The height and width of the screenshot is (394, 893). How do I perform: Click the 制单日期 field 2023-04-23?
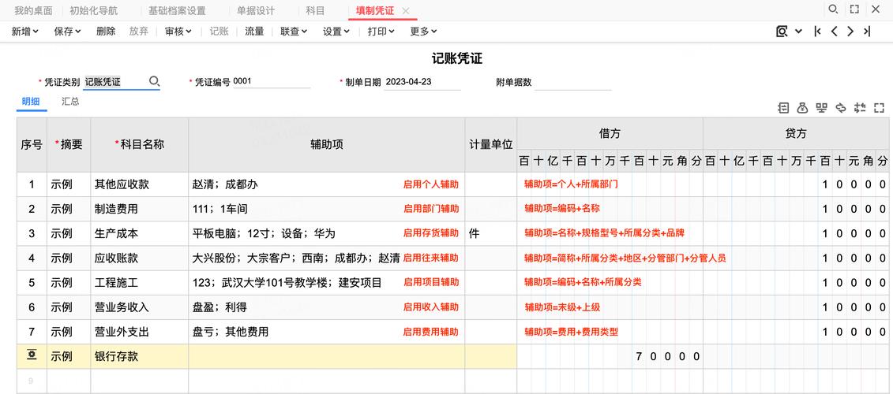coord(422,81)
